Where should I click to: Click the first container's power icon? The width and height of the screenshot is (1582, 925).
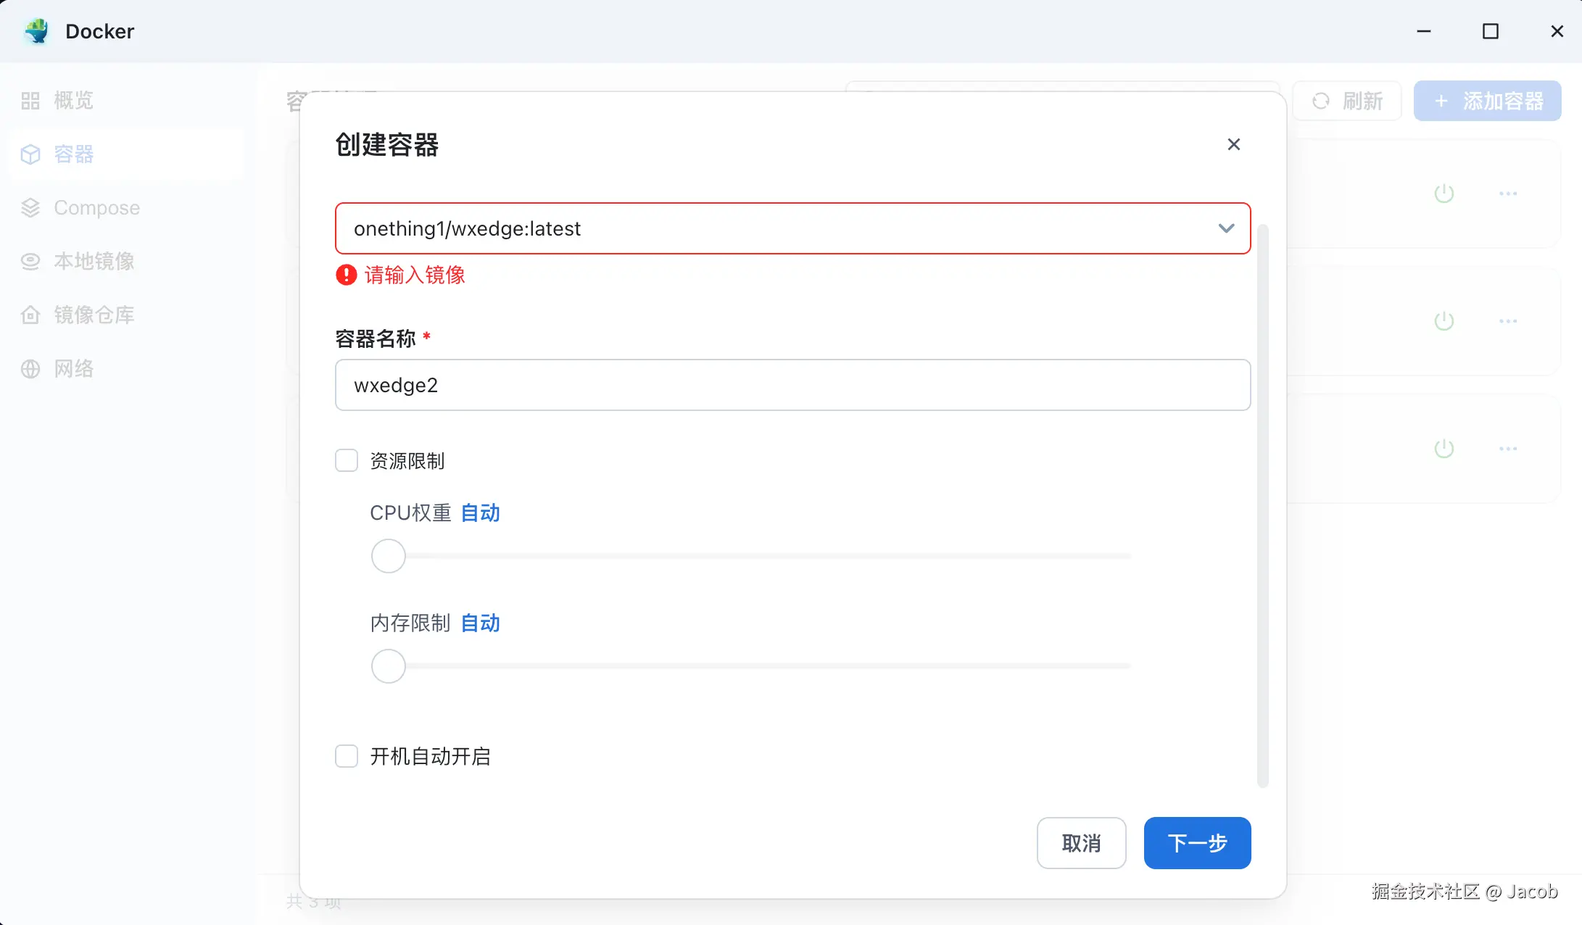(x=1444, y=194)
